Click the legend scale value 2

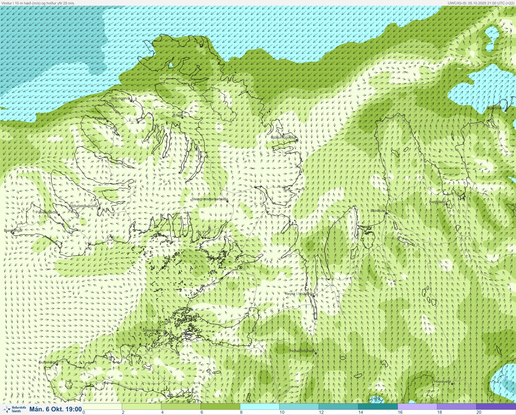click(x=123, y=412)
